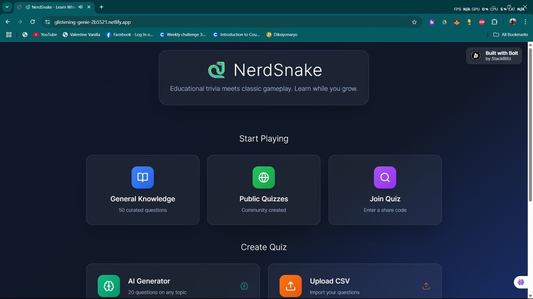Open the AI Generator card

(x=173, y=281)
